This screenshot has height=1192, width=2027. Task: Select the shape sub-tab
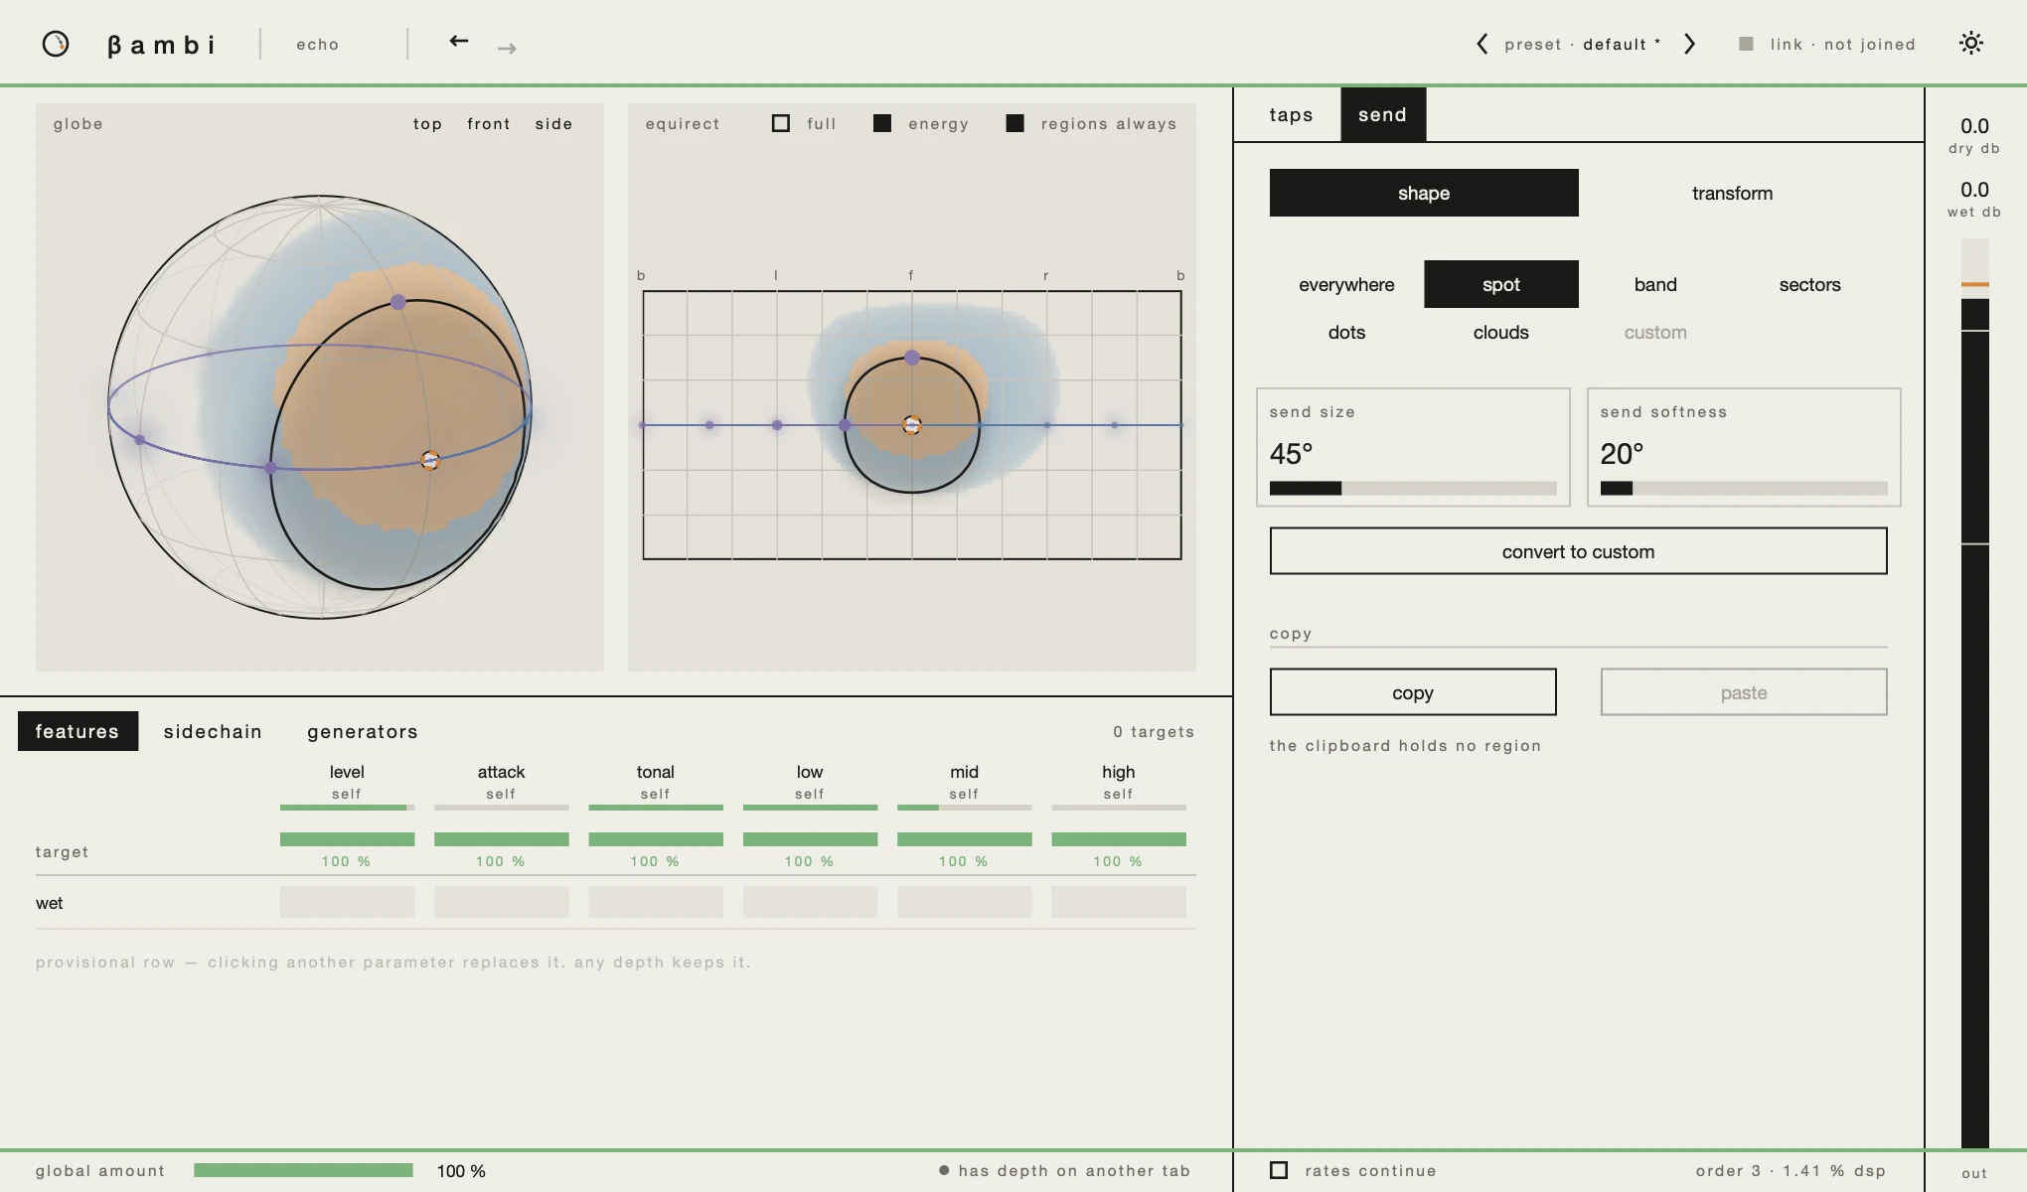[x=1424, y=193]
